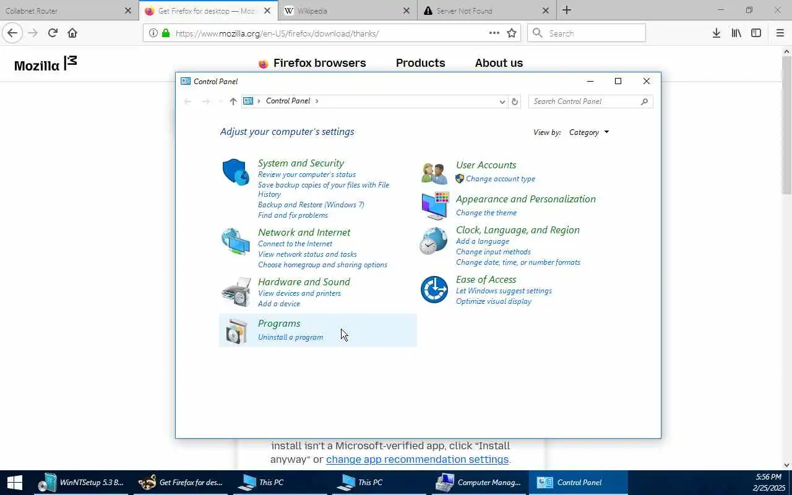Viewport: 792px width, 495px height.
Task: Open Firefox browsers menu on Mozilla page
Action: coord(312,63)
